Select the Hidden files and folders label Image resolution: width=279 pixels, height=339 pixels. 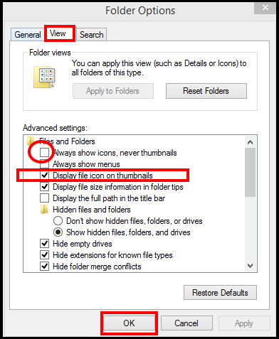point(92,210)
